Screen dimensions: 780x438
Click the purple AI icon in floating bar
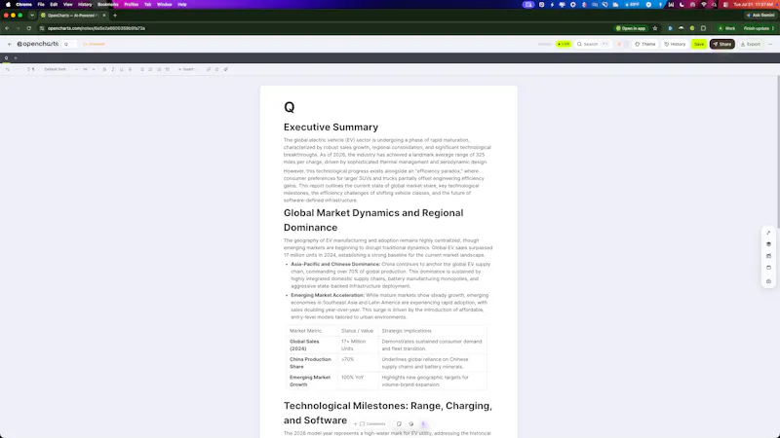pyautogui.click(x=423, y=424)
